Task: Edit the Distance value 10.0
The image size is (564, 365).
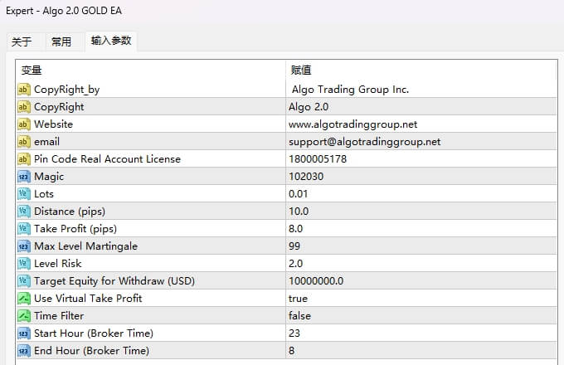Action: point(299,211)
